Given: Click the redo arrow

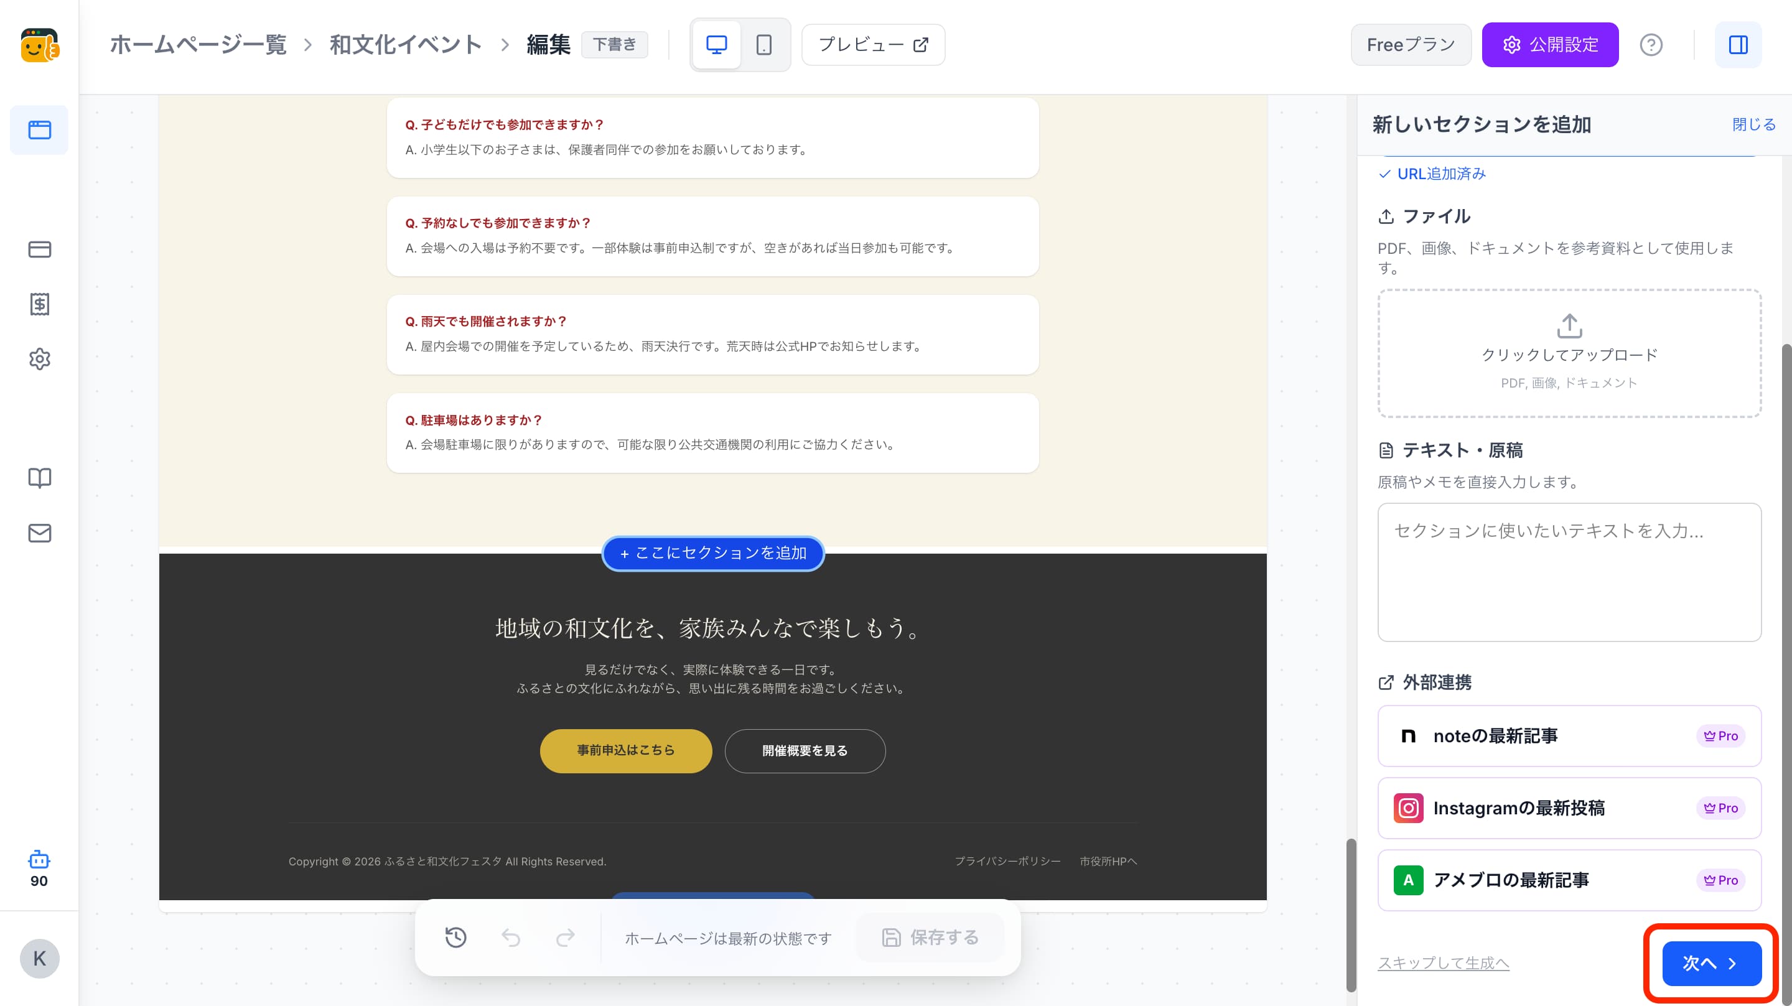Looking at the screenshot, I should point(566,937).
